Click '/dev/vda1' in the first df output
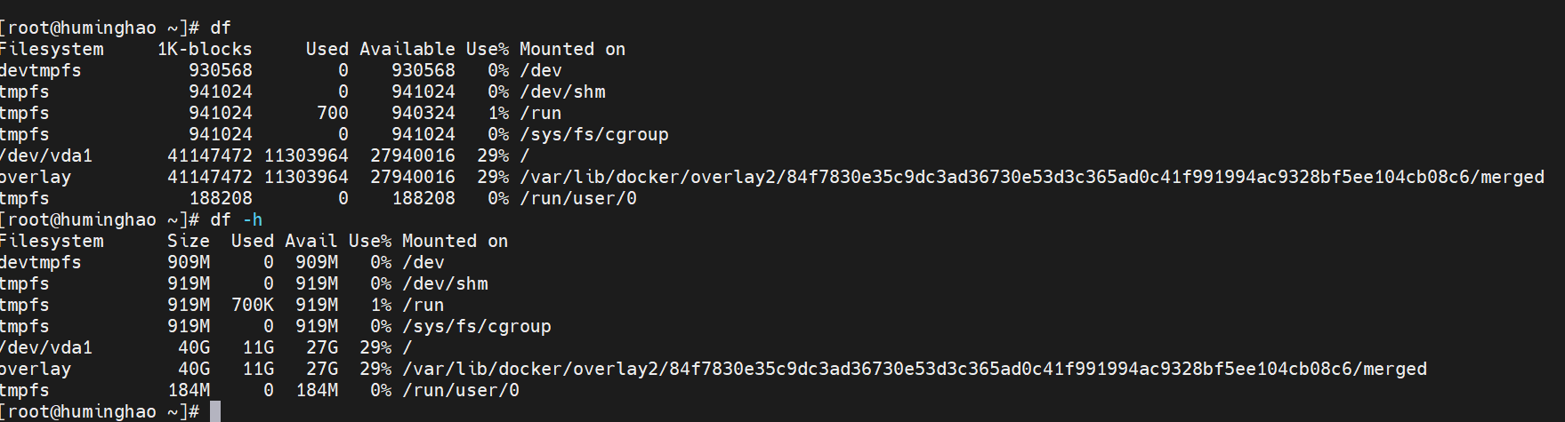This screenshot has width=1565, height=422. coord(46,155)
